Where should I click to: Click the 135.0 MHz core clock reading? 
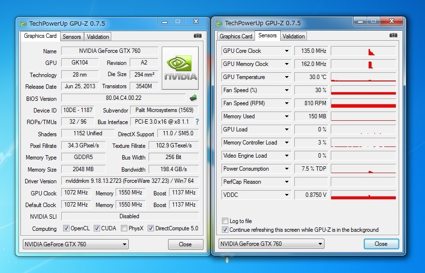pyautogui.click(x=311, y=51)
